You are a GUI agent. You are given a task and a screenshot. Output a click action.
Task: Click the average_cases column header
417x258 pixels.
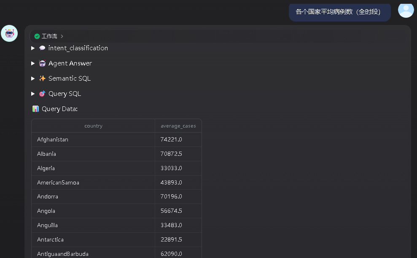(178, 126)
